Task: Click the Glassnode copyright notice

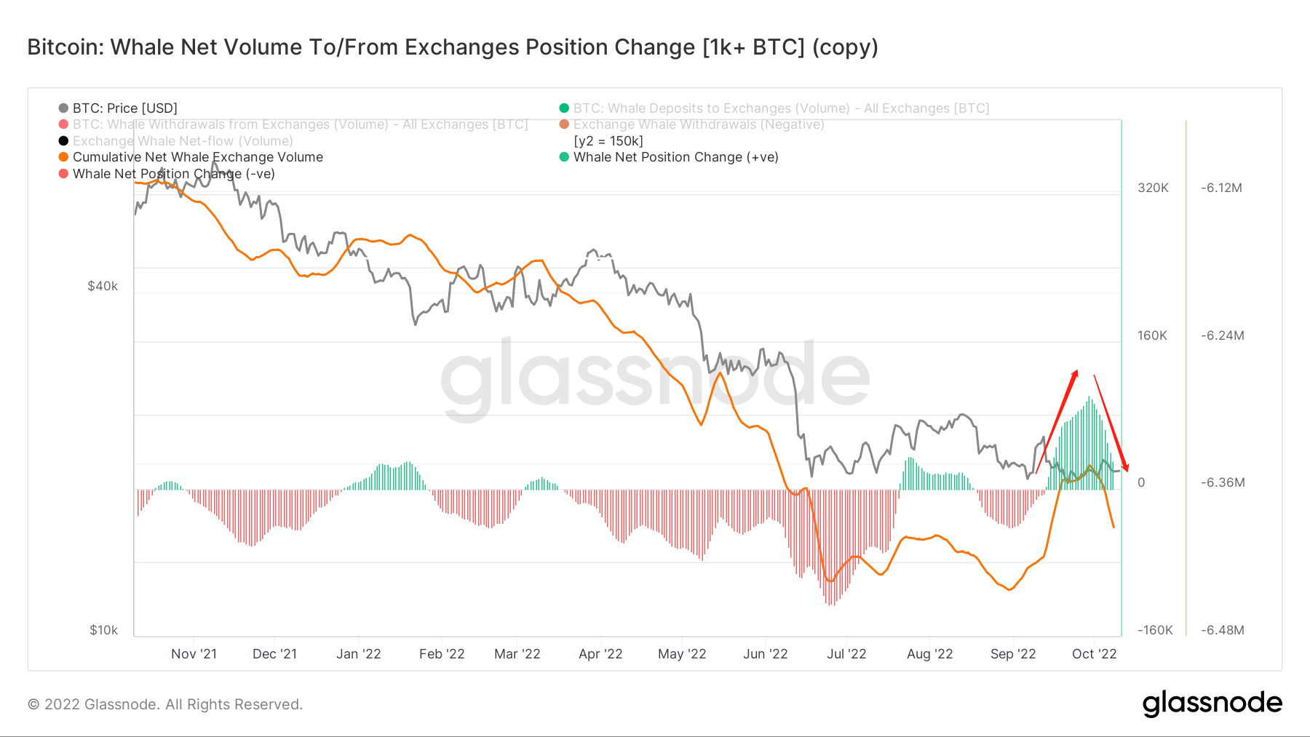Action: tap(165, 704)
